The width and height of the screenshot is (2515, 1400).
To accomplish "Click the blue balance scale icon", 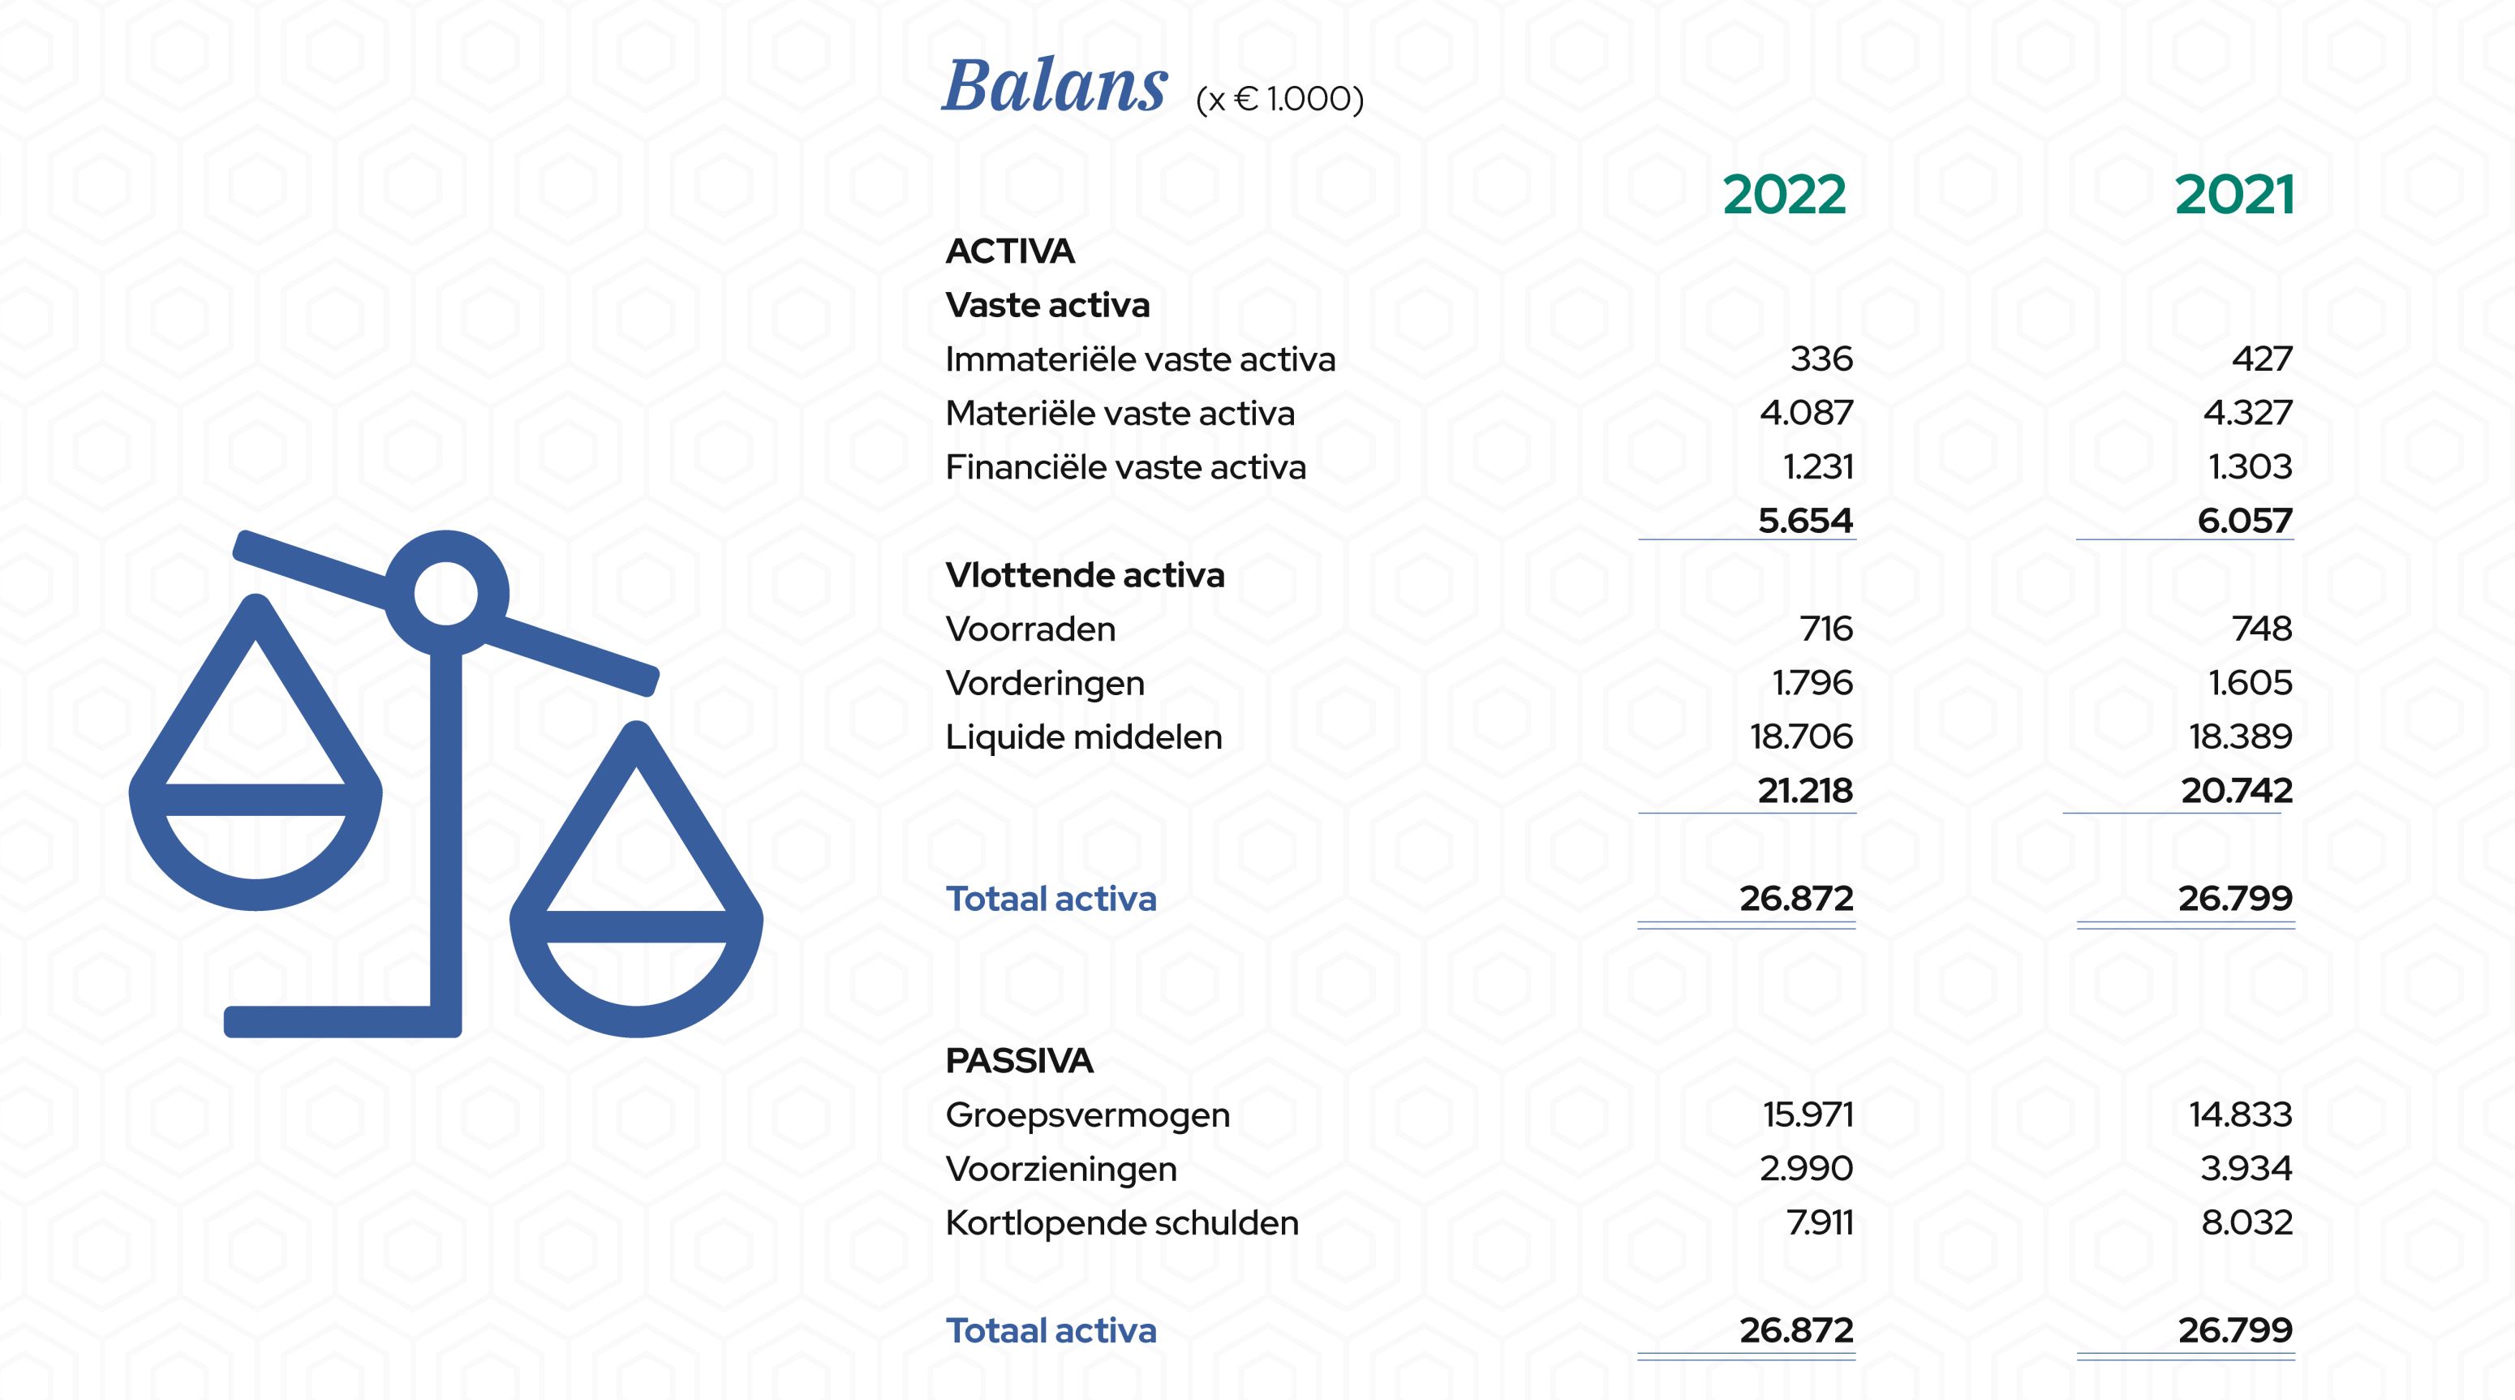I will 445,781.
